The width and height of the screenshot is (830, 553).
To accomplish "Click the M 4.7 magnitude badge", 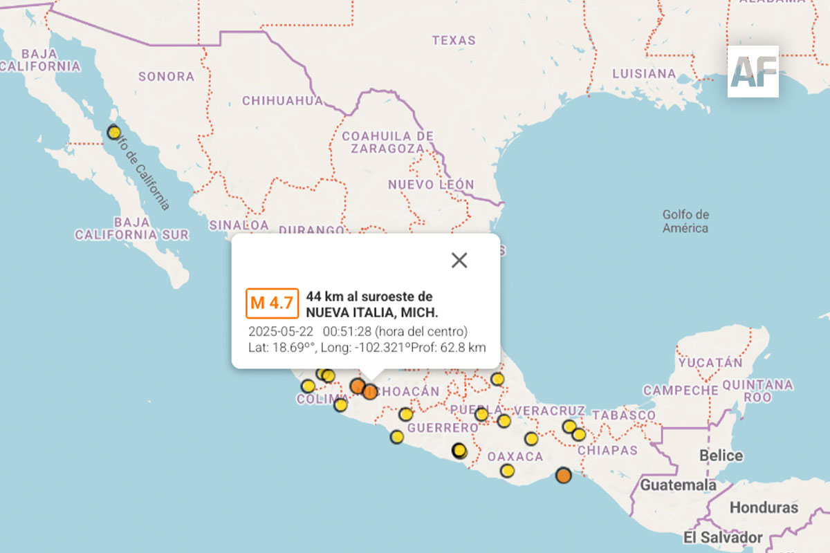I will [x=272, y=303].
